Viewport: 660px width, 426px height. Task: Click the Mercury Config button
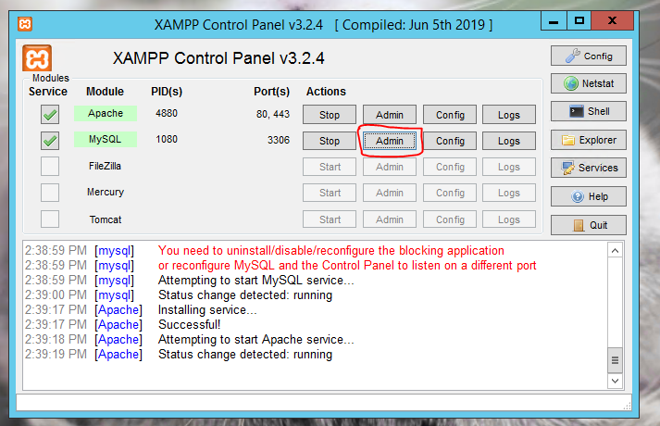pos(450,193)
